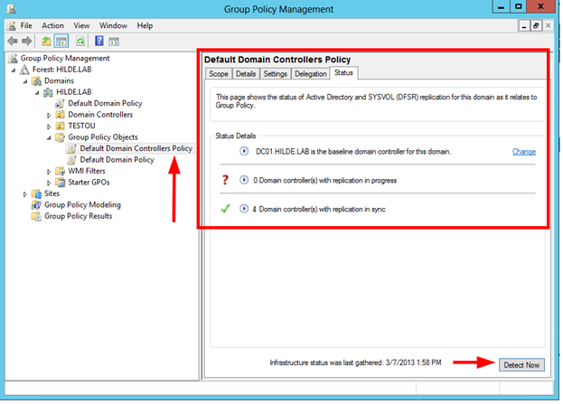Click the Sites node icon
Viewport: 563px width, 404px height.
click(x=37, y=193)
